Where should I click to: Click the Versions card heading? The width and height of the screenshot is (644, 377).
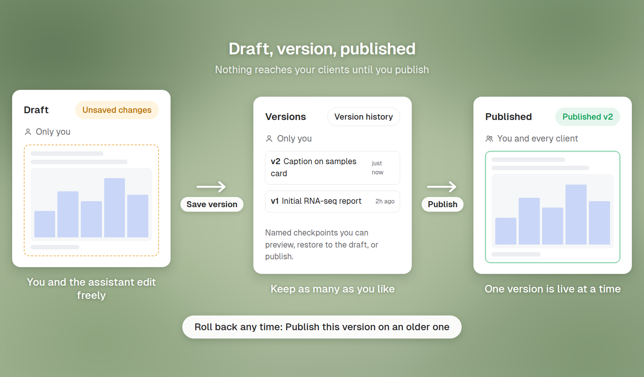pos(285,117)
